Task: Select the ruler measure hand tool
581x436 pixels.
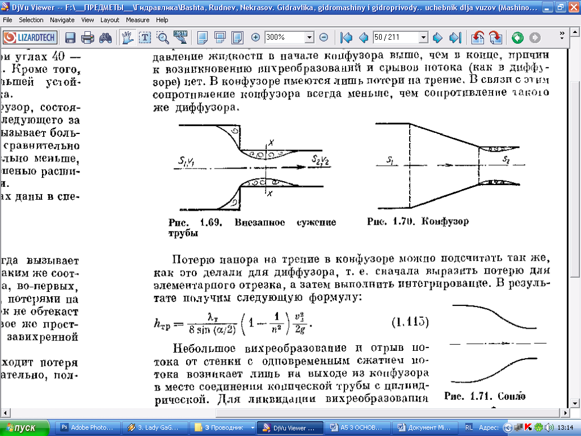Action: pos(180,37)
